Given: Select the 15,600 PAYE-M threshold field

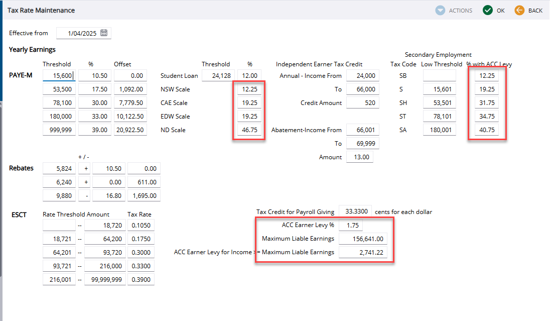Looking at the screenshot, I should click(x=59, y=76).
